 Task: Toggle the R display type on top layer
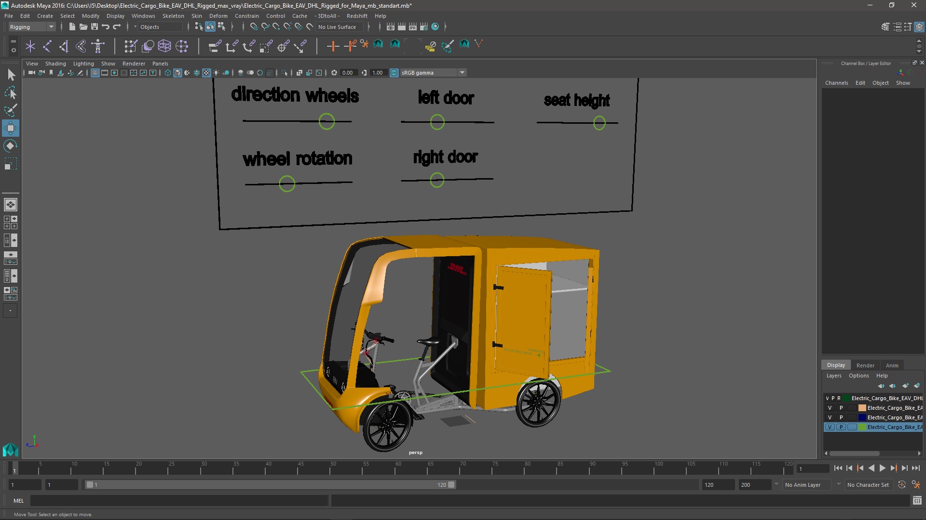coord(839,398)
